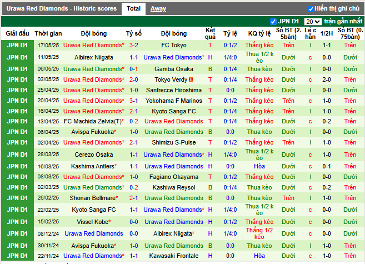Open Kashiwa Reysol team link
The image size is (365, 264).
tap(174, 187)
